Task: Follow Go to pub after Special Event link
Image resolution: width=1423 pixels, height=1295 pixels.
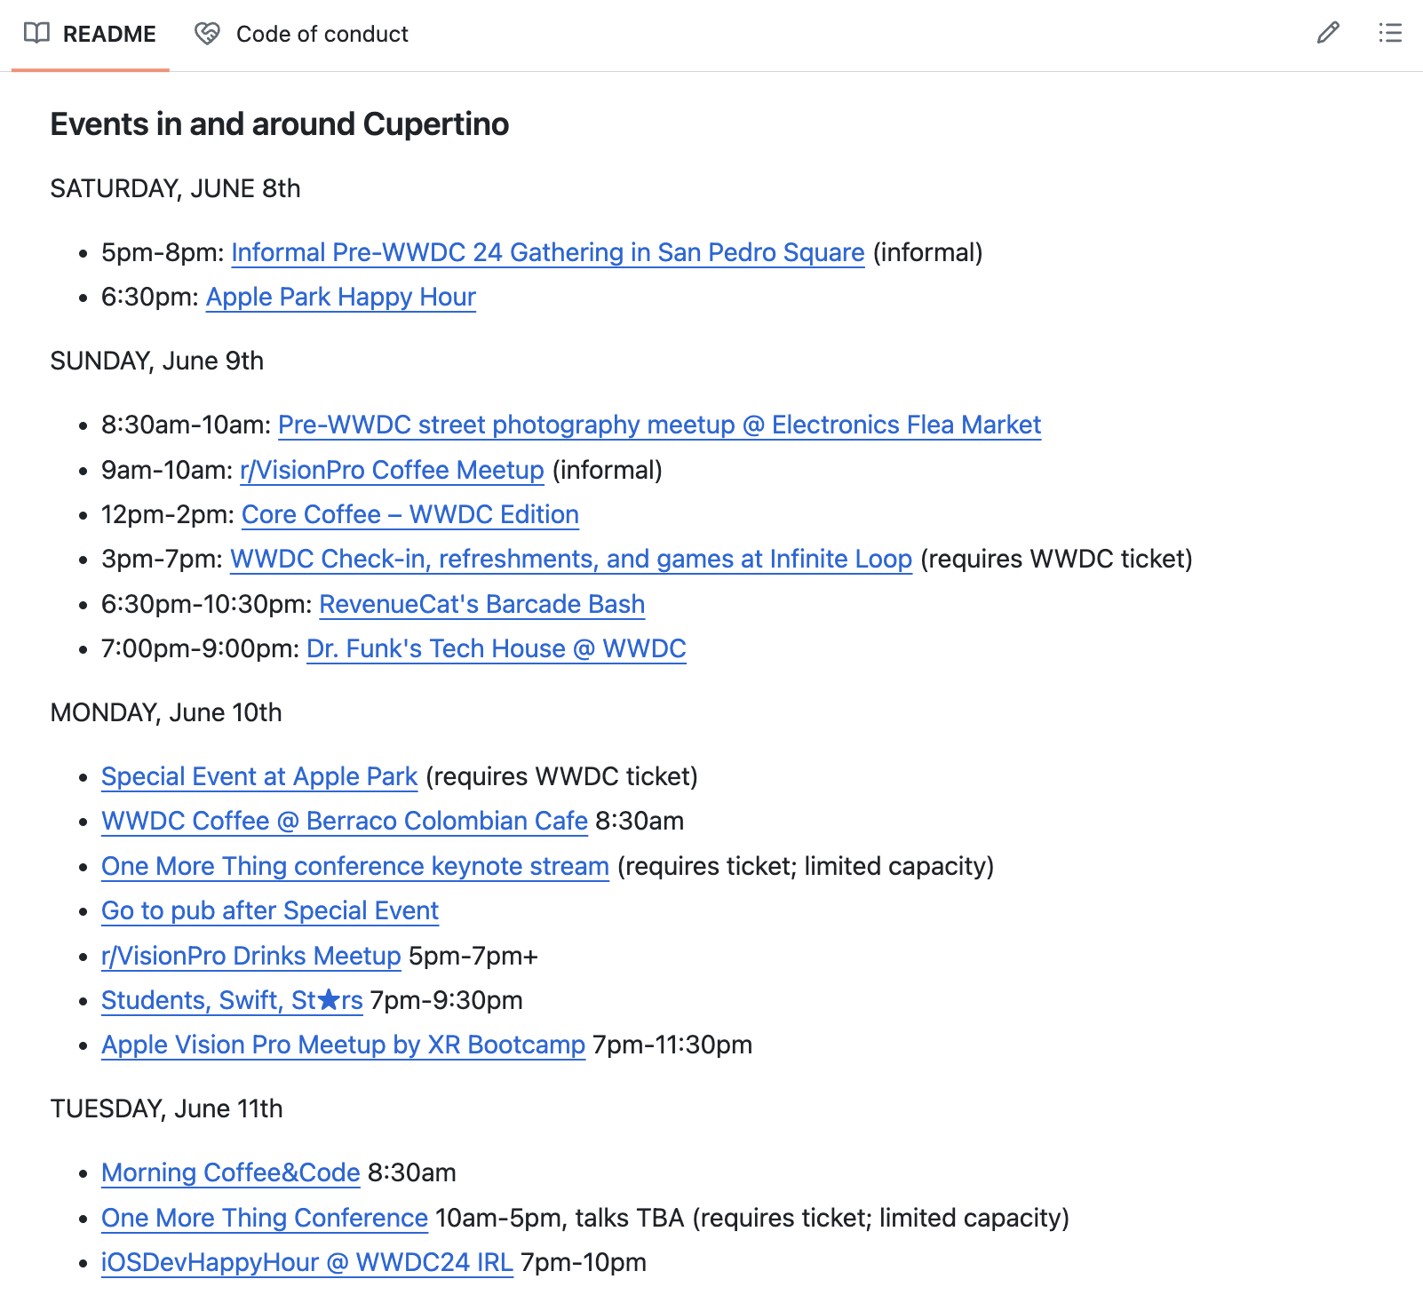Action: click(x=270, y=910)
